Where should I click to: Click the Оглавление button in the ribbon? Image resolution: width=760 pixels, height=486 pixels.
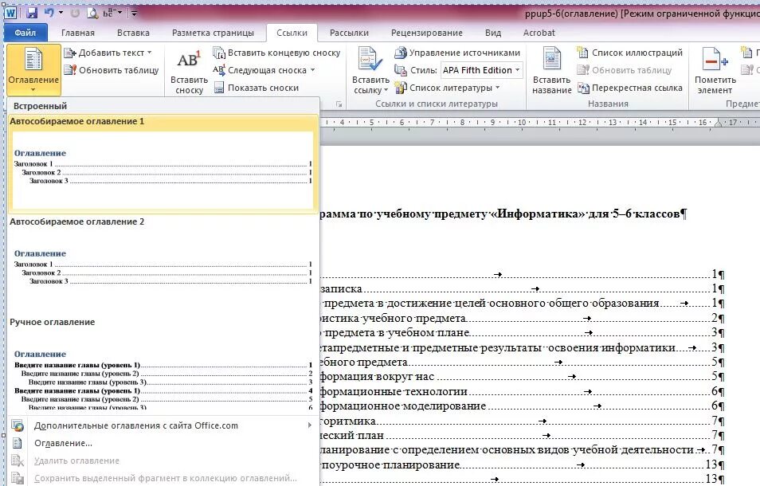(33, 70)
